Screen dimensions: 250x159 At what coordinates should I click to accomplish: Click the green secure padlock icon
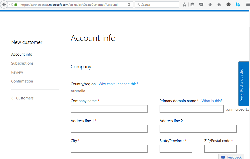pyautogui.click(x=16, y=4)
